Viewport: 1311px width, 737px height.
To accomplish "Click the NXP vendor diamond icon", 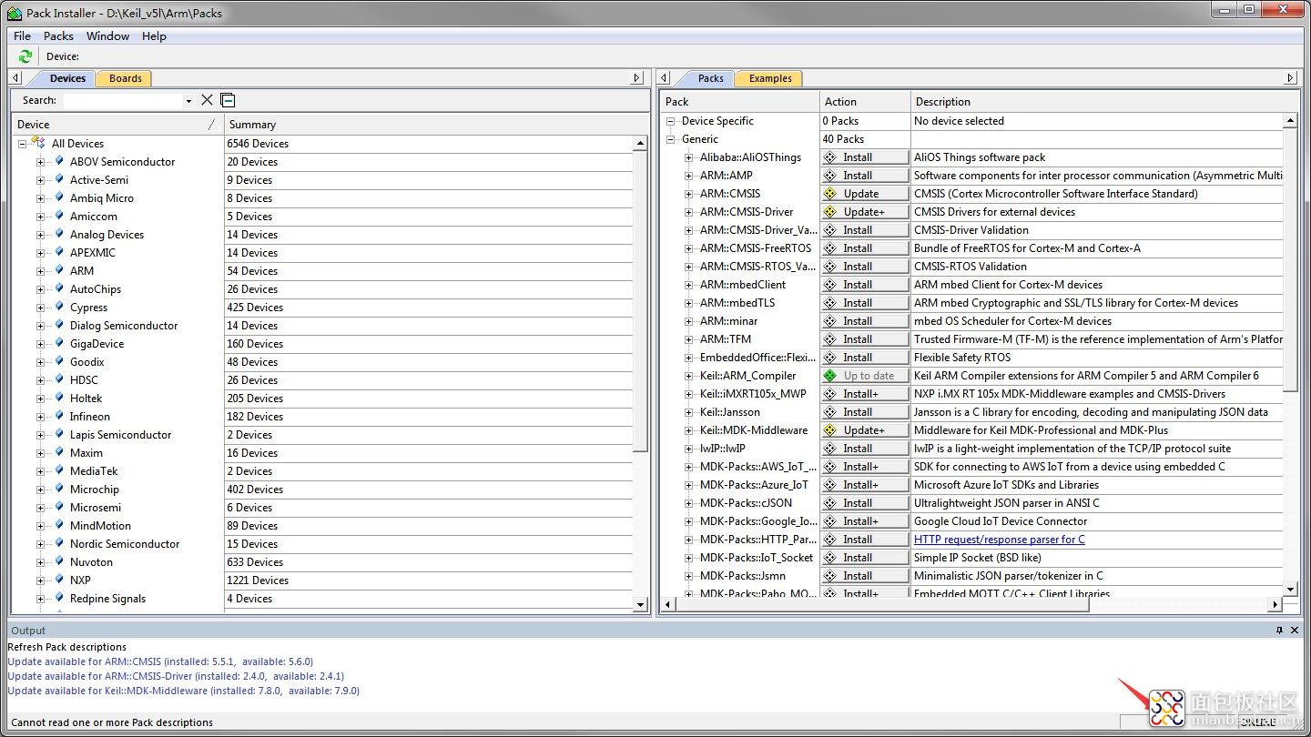I will (x=59, y=580).
